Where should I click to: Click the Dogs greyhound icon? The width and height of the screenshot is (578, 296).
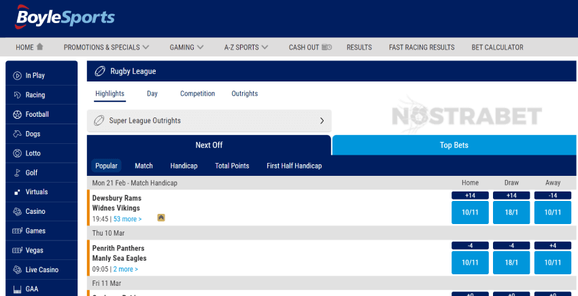pyautogui.click(x=17, y=134)
